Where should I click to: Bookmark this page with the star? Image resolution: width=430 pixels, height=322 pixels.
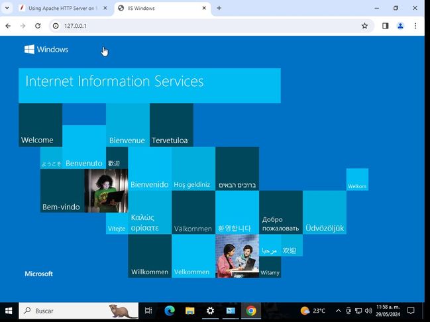click(364, 26)
